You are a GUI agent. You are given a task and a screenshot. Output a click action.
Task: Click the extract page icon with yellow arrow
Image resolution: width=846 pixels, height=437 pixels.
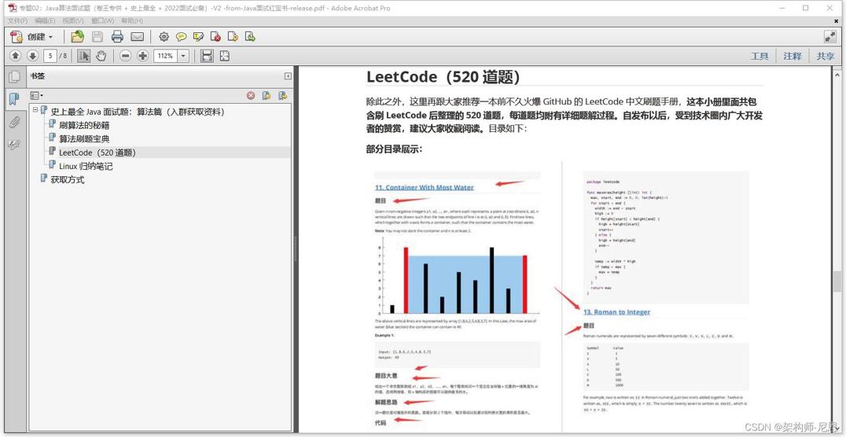[233, 37]
